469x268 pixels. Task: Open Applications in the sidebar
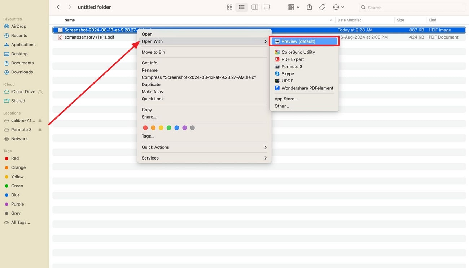20,45
